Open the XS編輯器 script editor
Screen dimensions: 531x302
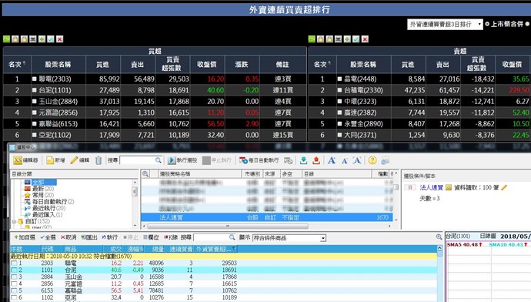pyautogui.click(x=25, y=160)
